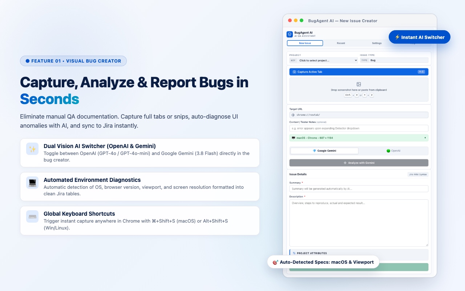
Task: Click the 'FEATURE 01 • VISUAL BUG CREATOR' label
Action: point(73,61)
